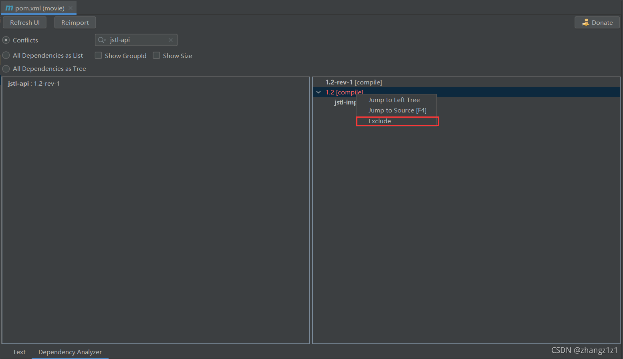Screen dimensions: 623x359
Task: Collapse the 1.2 [compile] tree node
Action: [319, 92]
